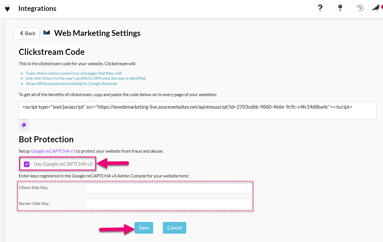Cancel the settings changes
This screenshot has width=383, height=242.
(x=175, y=228)
